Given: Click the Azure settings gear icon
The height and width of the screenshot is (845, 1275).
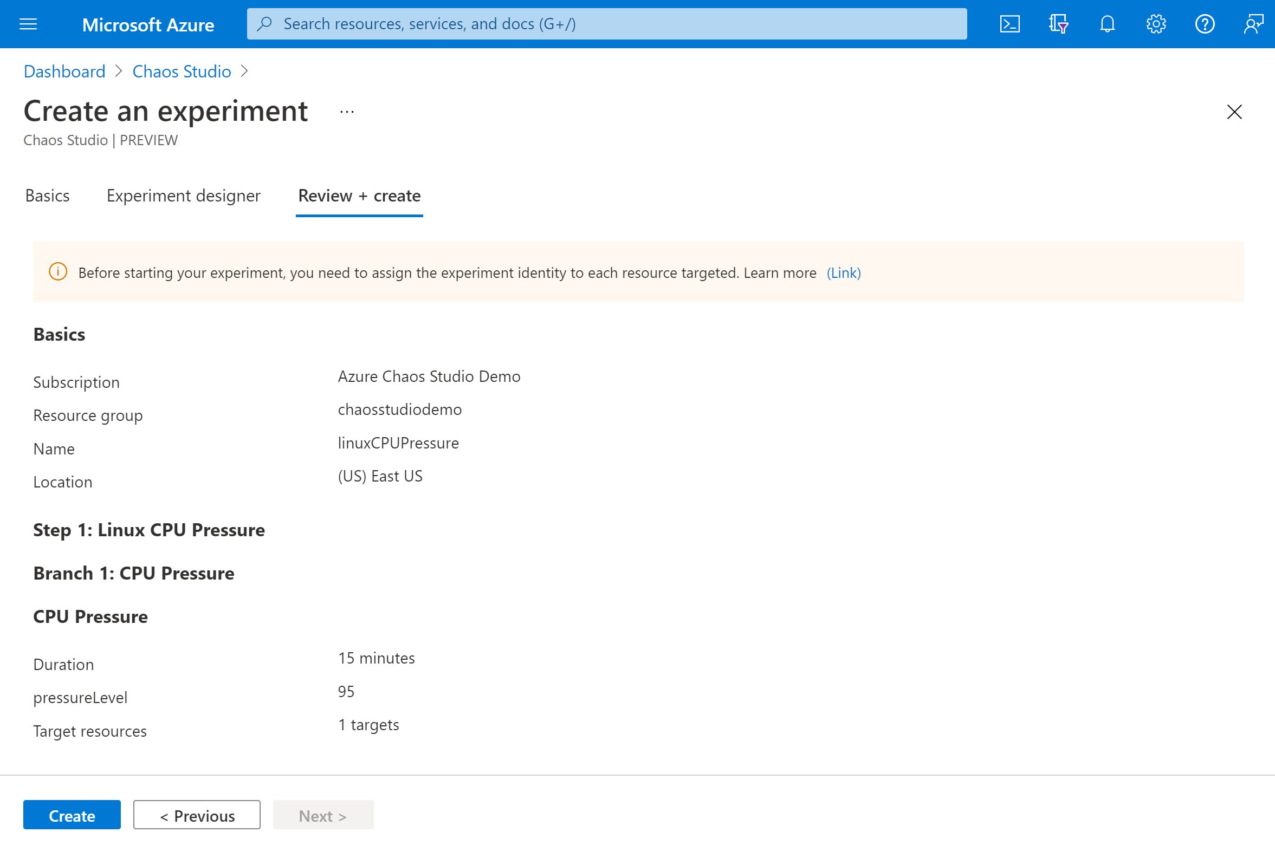Looking at the screenshot, I should tap(1154, 23).
